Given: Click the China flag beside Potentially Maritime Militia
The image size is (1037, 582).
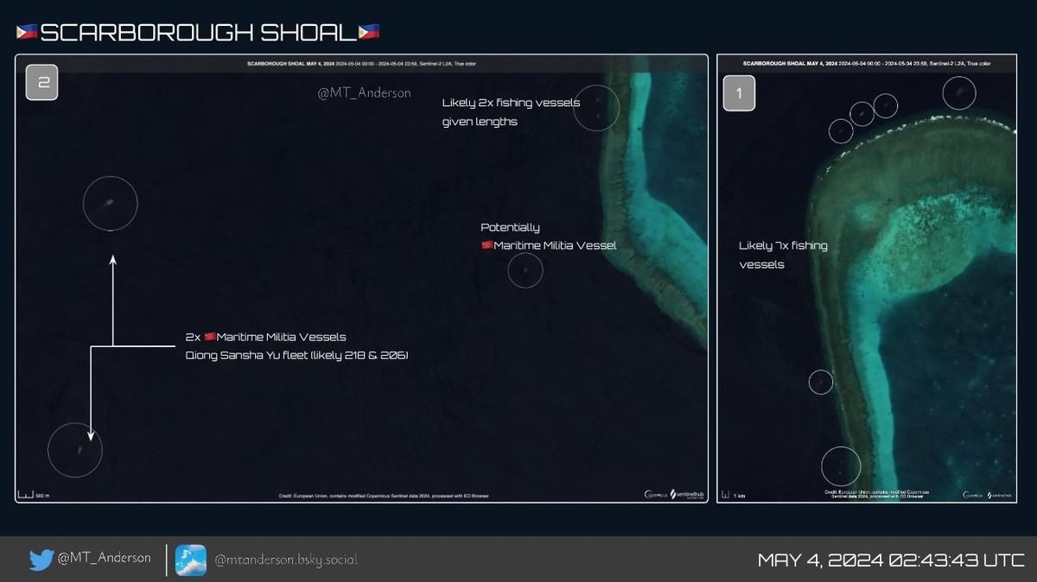Looking at the screenshot, I should click(487, 245).
